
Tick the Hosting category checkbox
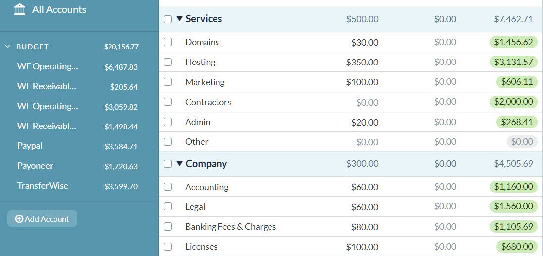pos(168,62)
